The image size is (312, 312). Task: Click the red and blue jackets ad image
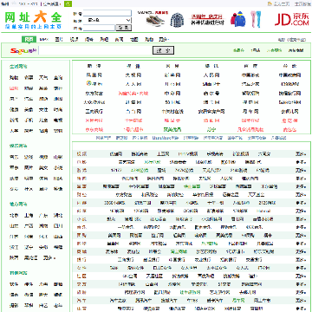point(238,19)
